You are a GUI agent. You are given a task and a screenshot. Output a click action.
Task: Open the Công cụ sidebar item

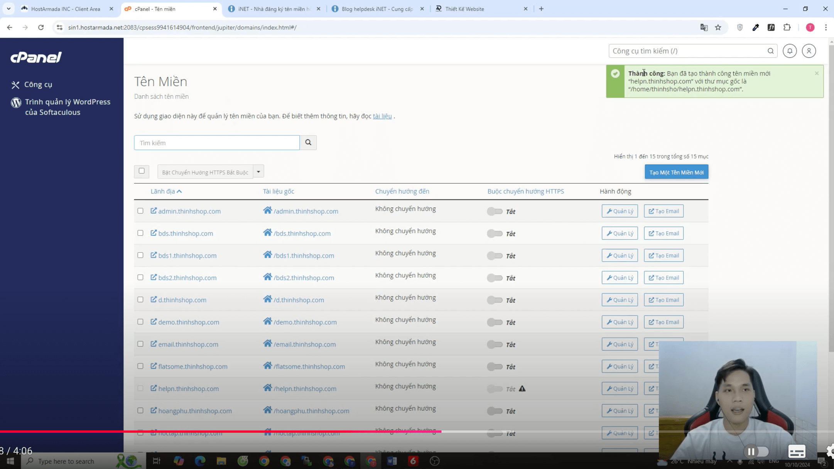tap(38, 84)
